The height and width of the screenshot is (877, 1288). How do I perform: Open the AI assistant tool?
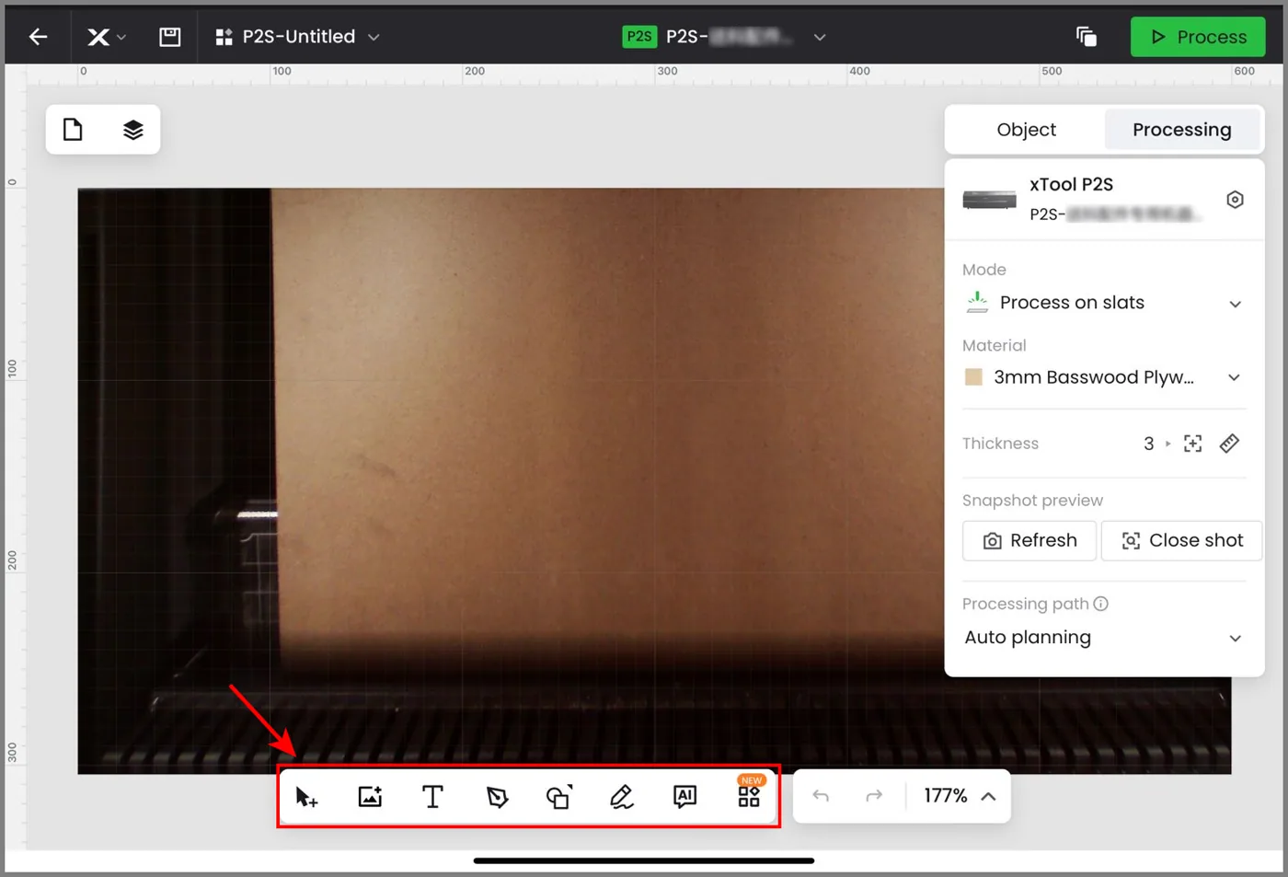(684, 797)
